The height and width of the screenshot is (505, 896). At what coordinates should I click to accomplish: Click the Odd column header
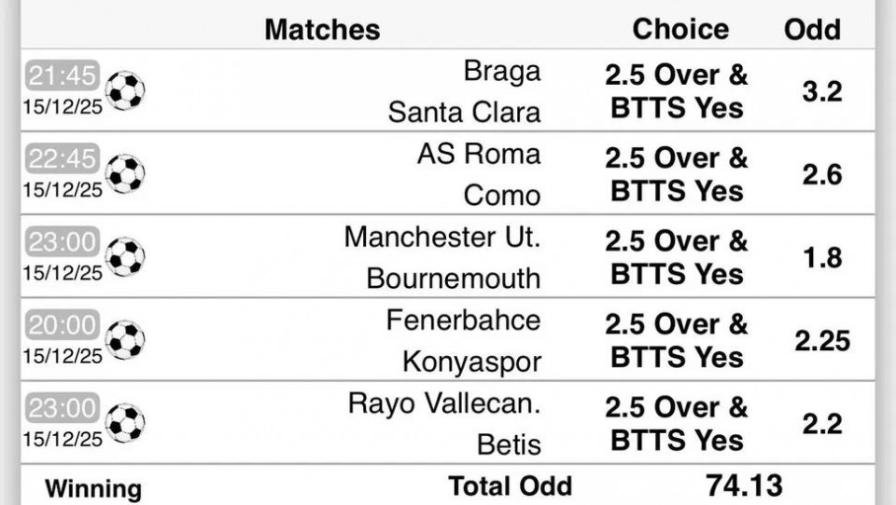[x=812, y=29]
